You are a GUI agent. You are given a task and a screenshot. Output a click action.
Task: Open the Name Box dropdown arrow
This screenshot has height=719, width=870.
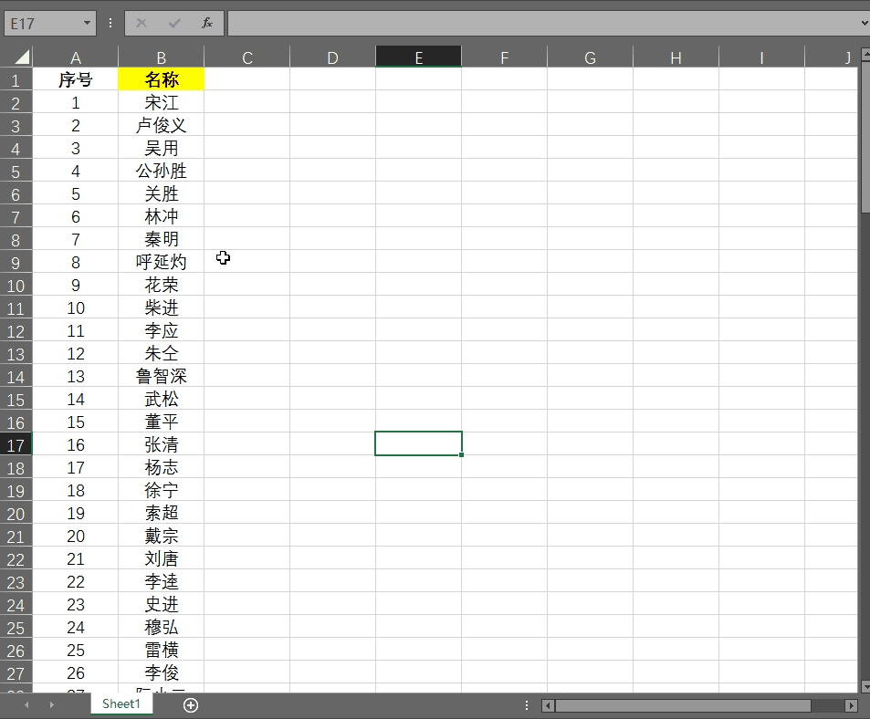point(87,24)
